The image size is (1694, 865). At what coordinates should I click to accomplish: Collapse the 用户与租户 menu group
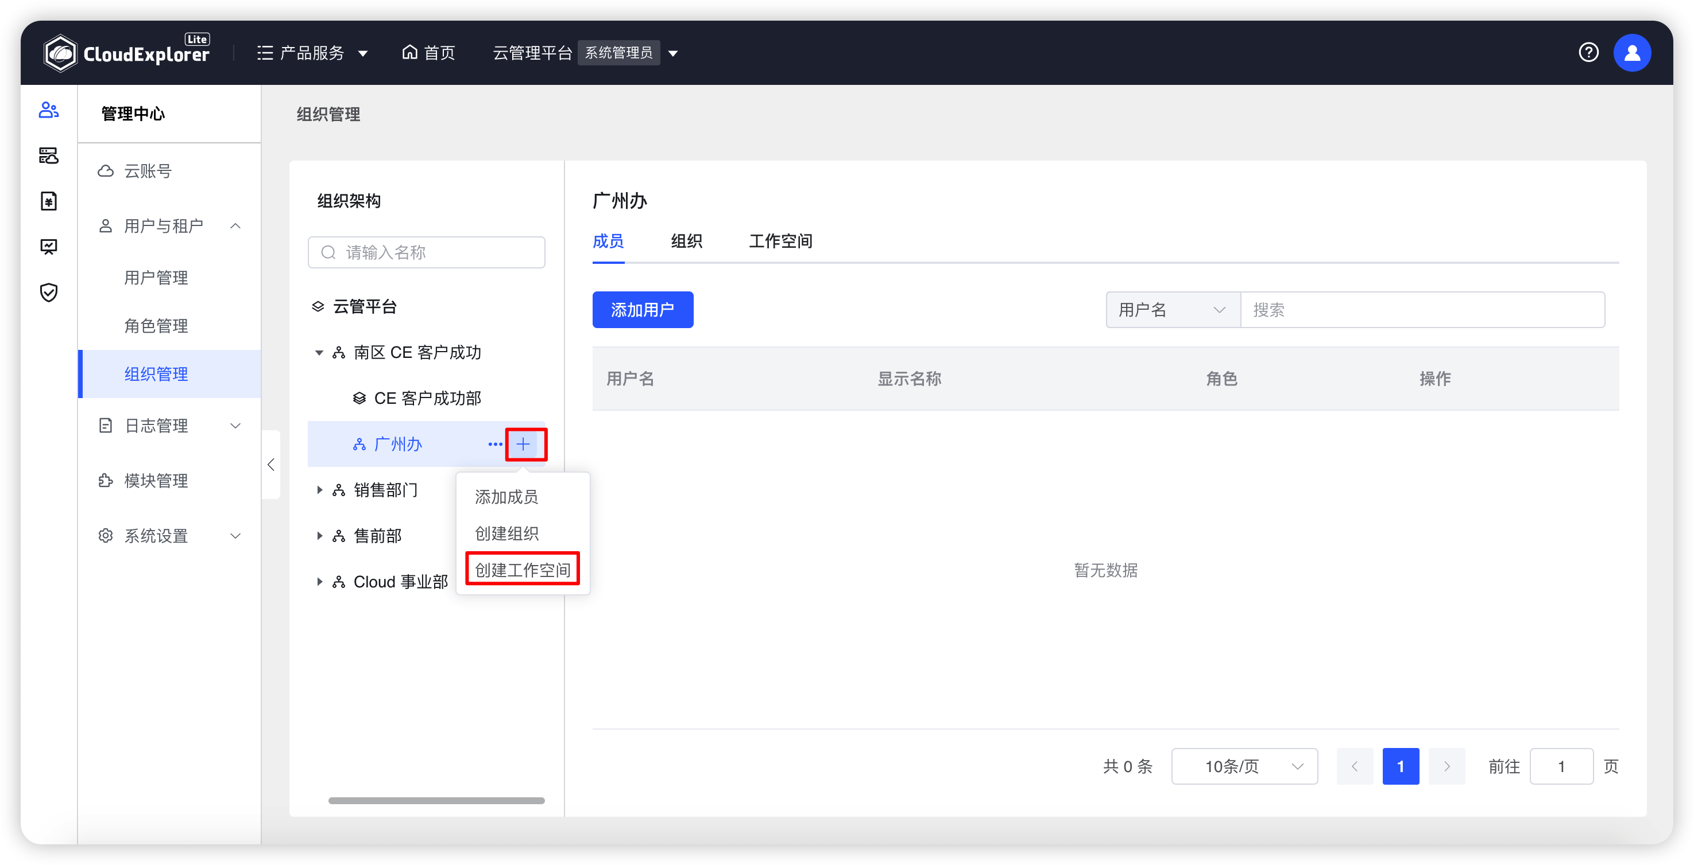coord(169,226)
